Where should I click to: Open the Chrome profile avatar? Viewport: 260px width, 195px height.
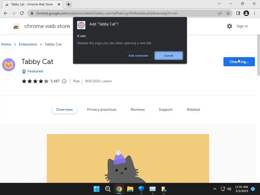pos(246,13)
